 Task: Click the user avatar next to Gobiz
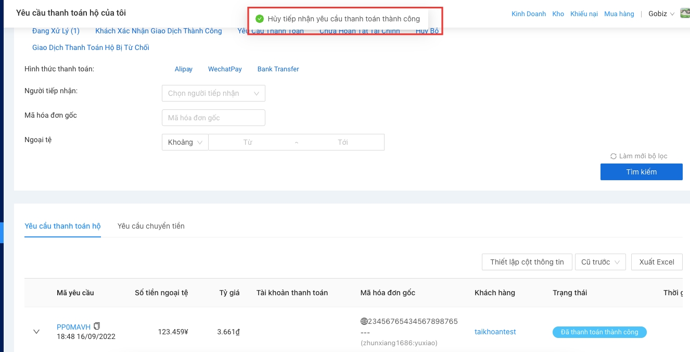pyautogui.click(x=685, y=14)
